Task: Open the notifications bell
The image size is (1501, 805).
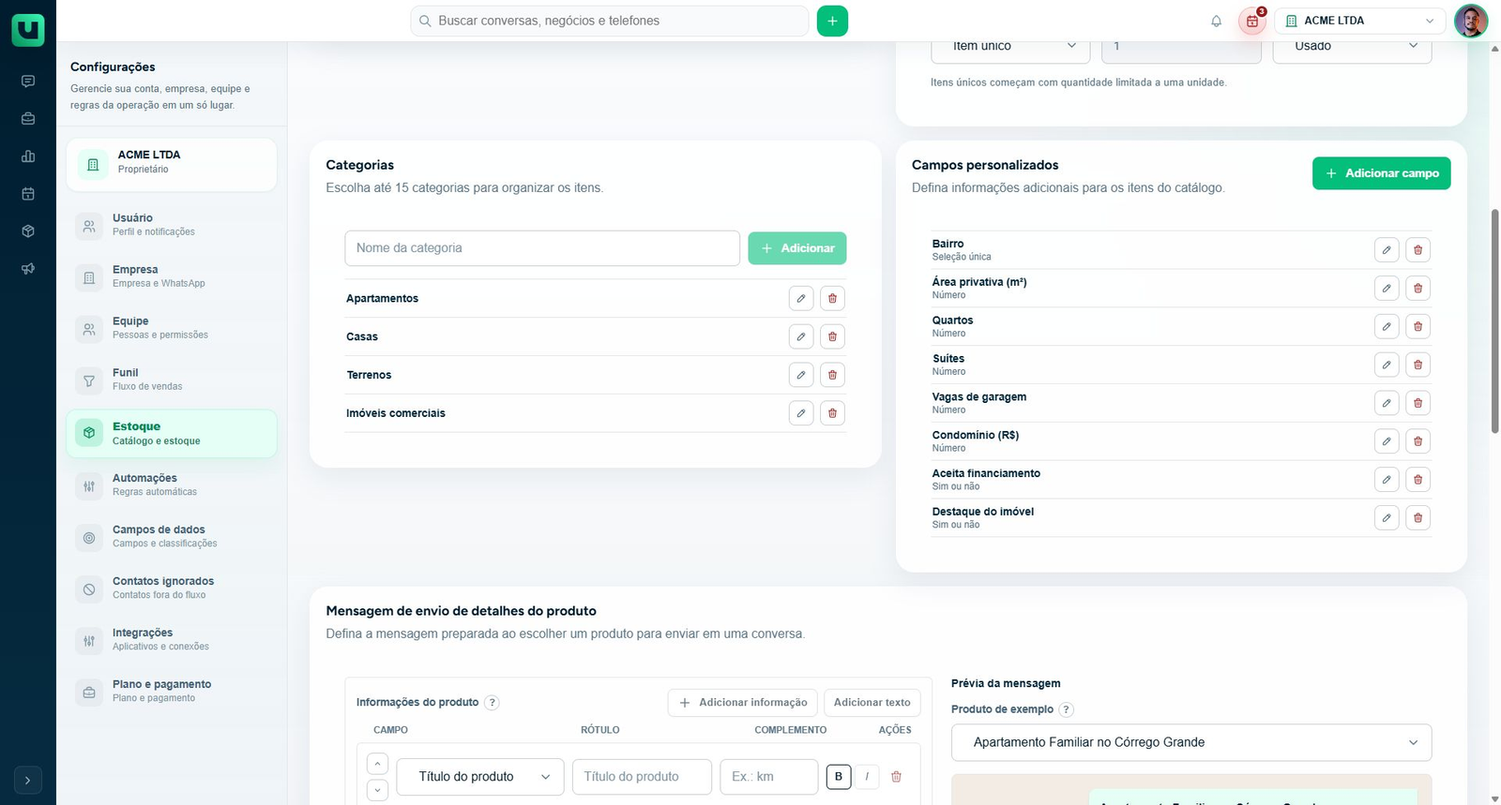Action: [x=1216, y=21]
